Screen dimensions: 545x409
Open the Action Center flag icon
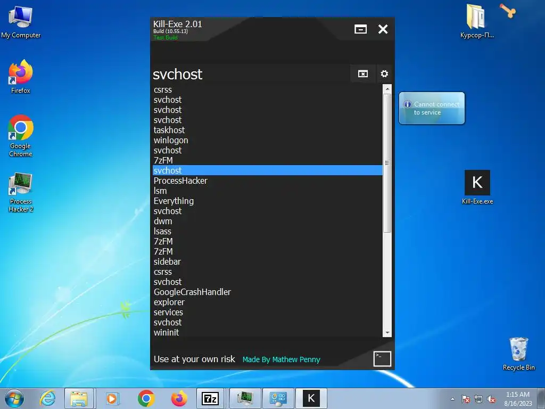[465, 399]
